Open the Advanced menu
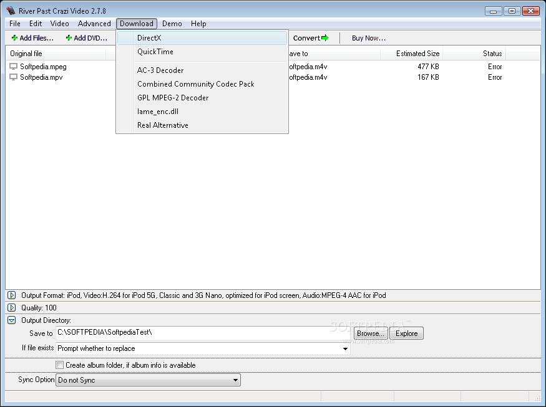This screenshot has width=546, height=407. tap(94, 24)
